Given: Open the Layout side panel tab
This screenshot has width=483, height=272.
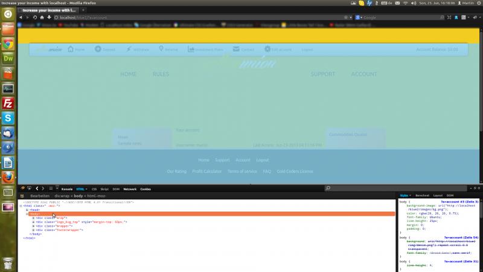Looking at the screenshot, I should coord(438,195).
